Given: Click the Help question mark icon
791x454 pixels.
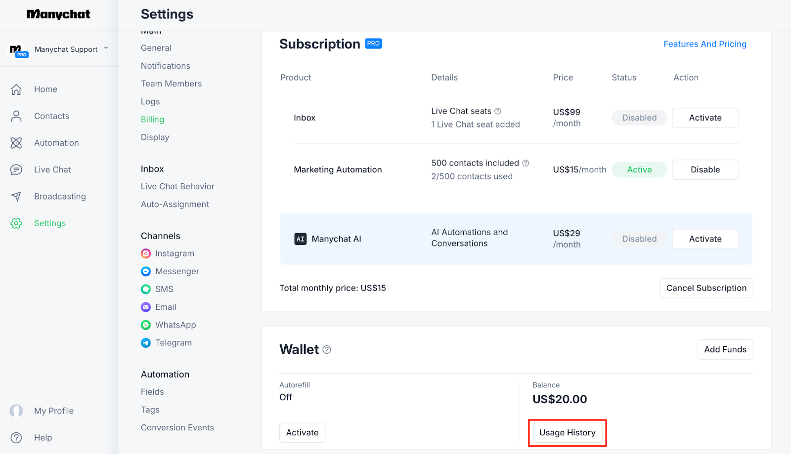Looking at the screenshot, I should 16,438.
